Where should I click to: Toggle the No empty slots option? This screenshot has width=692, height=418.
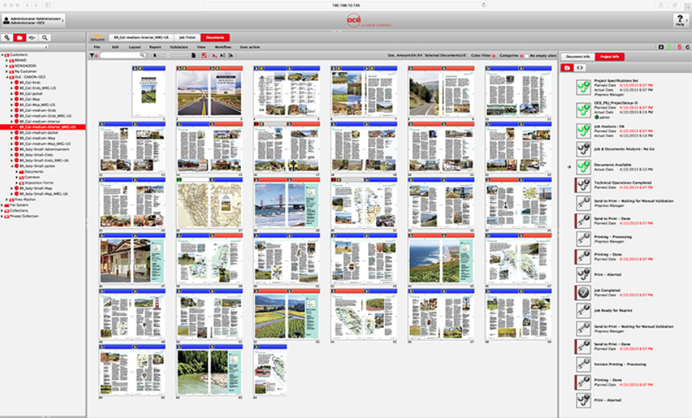[526, 55]
